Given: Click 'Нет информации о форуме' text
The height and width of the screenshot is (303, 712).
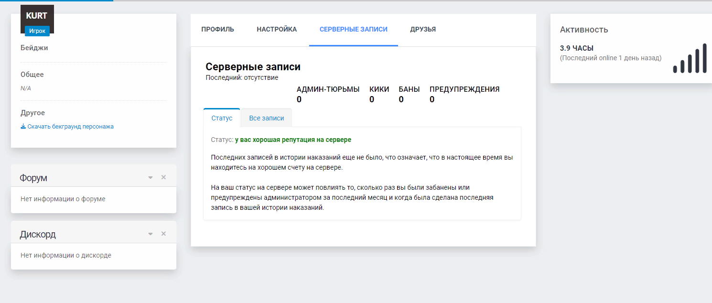Looking at the screenshot, I should pyautogui.click(x=63, y=199).
